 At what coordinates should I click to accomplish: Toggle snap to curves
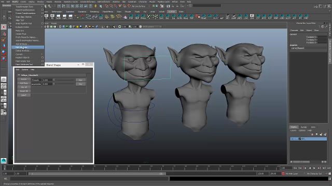point(111,6)
